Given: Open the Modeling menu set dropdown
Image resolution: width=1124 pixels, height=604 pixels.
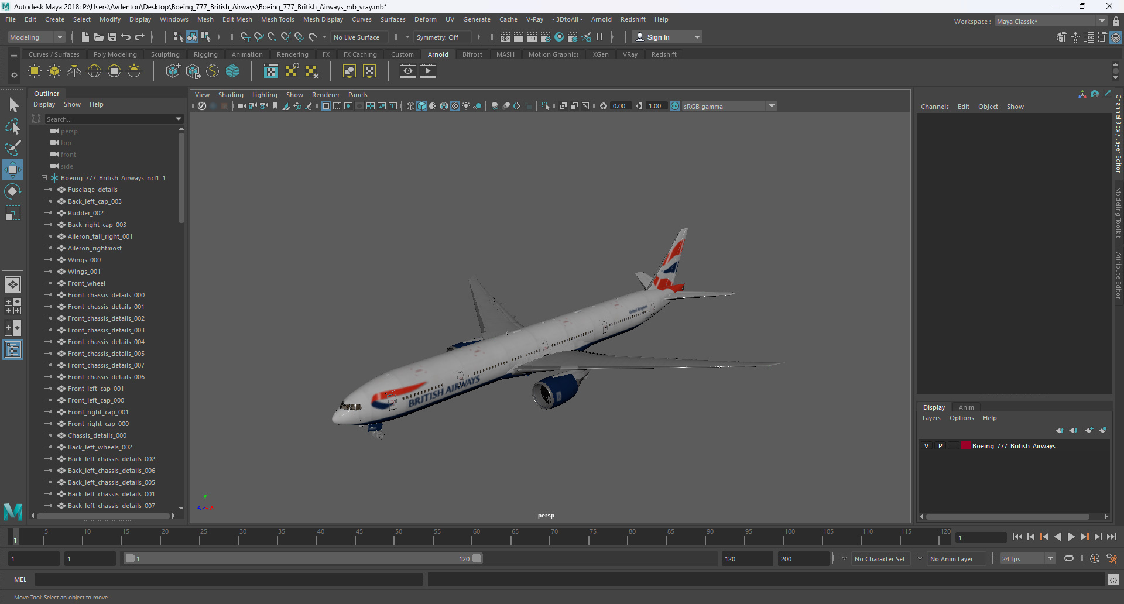Looking at the screenshot, I should point(36,37).
